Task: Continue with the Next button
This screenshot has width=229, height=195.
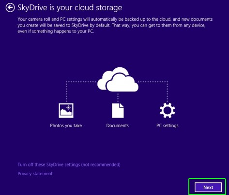Action: click(208, 187)
